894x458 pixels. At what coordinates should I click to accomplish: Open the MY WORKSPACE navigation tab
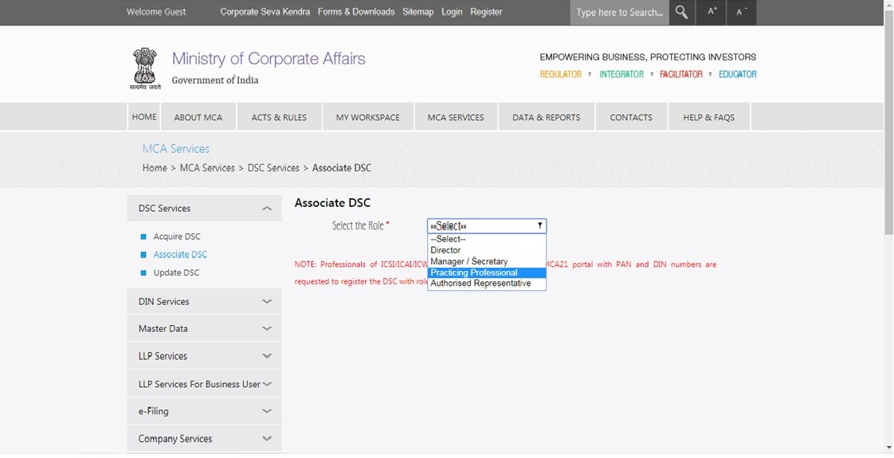(368, 117)
